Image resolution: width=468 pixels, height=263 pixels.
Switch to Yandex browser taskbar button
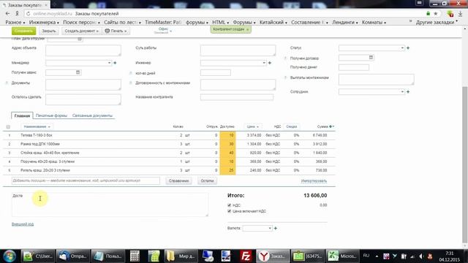pos(273,256)
